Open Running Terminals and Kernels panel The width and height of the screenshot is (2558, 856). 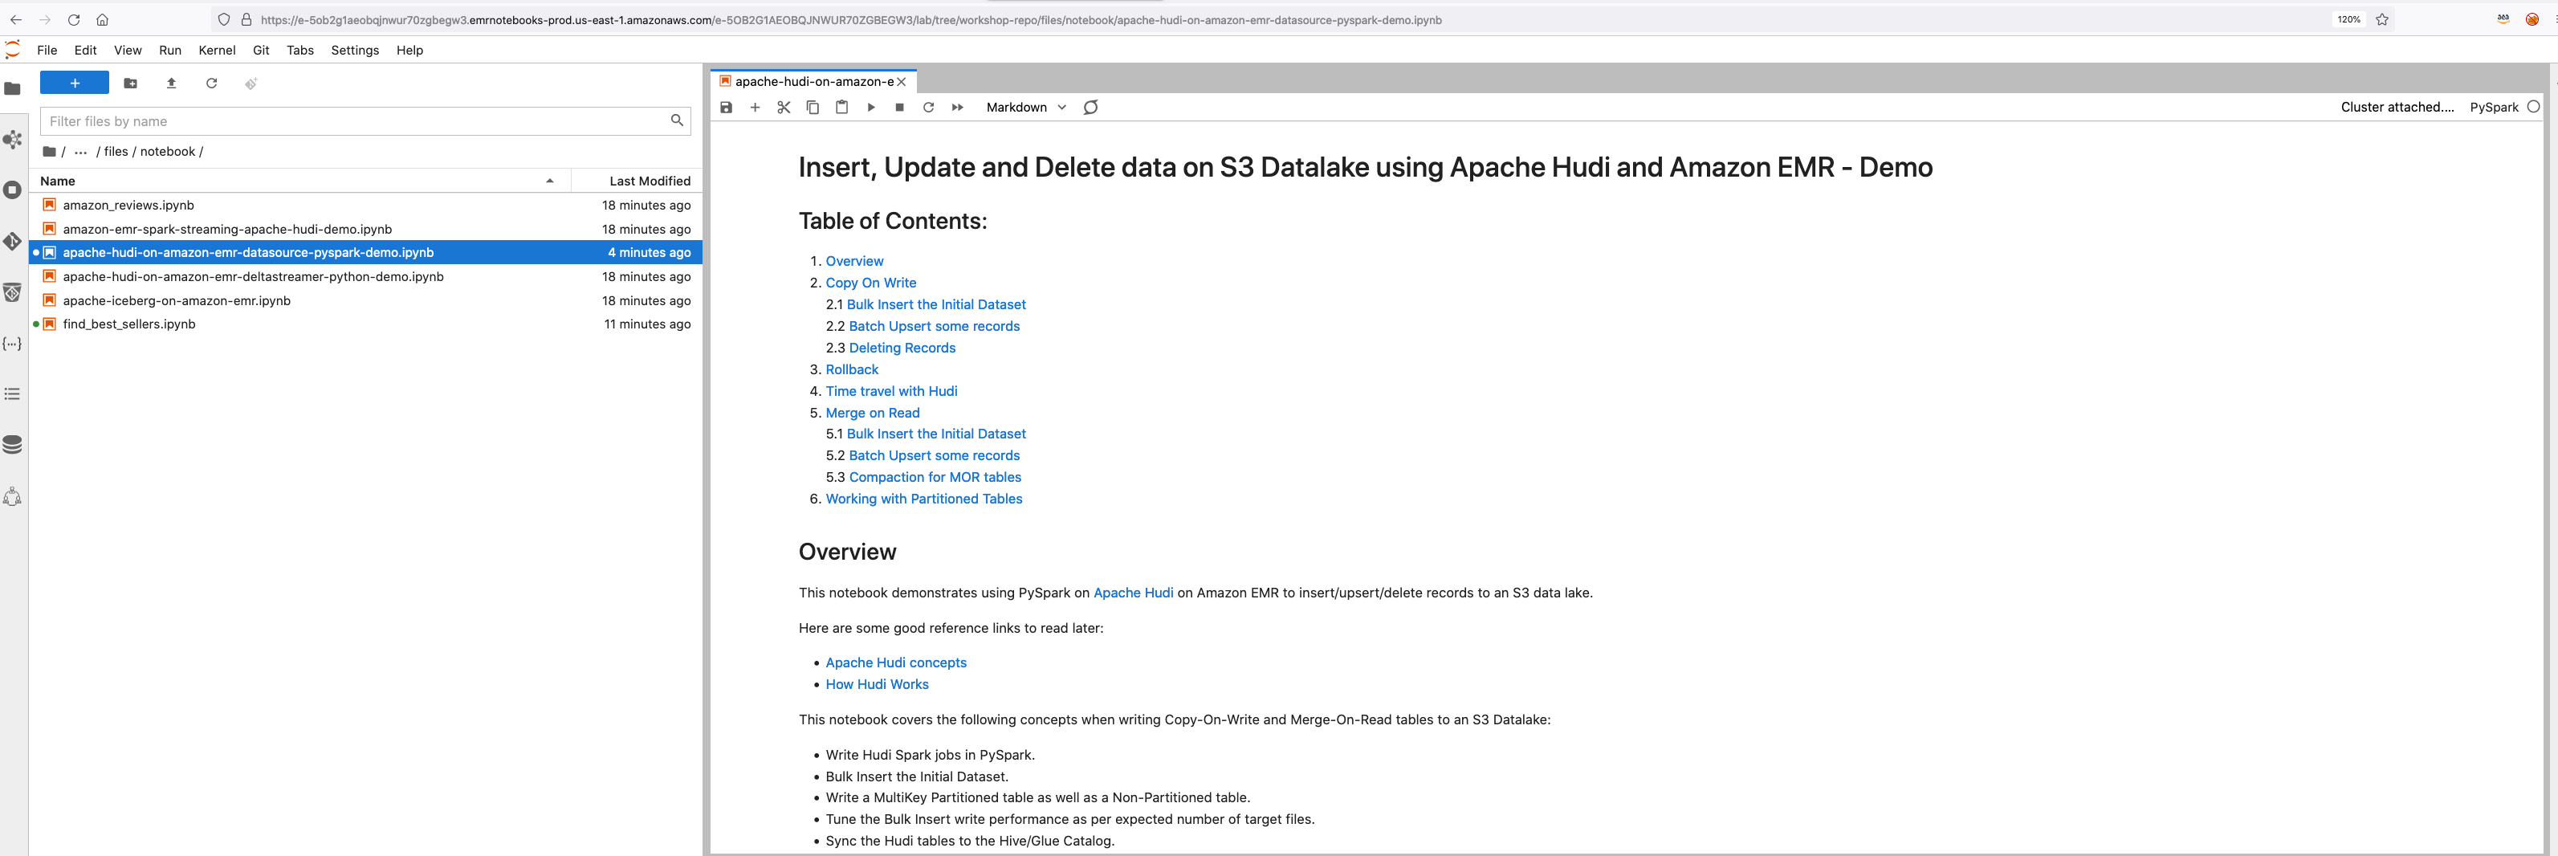pyautogui.click(x=13, y=190)
